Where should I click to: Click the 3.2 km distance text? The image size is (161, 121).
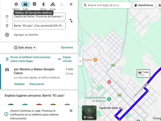pos(69,74)
